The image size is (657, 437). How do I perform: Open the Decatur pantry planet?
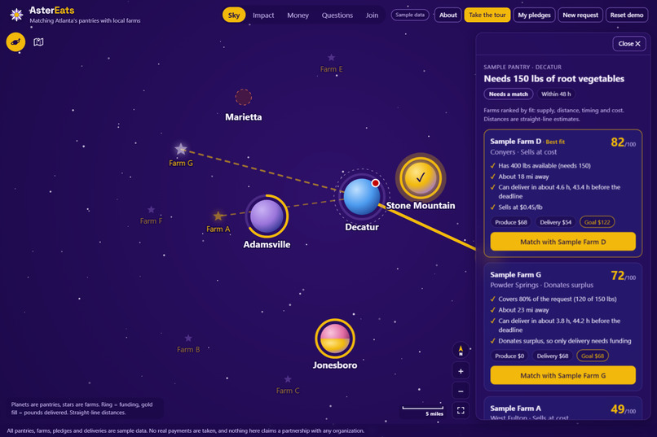click(x=361, y=197)
